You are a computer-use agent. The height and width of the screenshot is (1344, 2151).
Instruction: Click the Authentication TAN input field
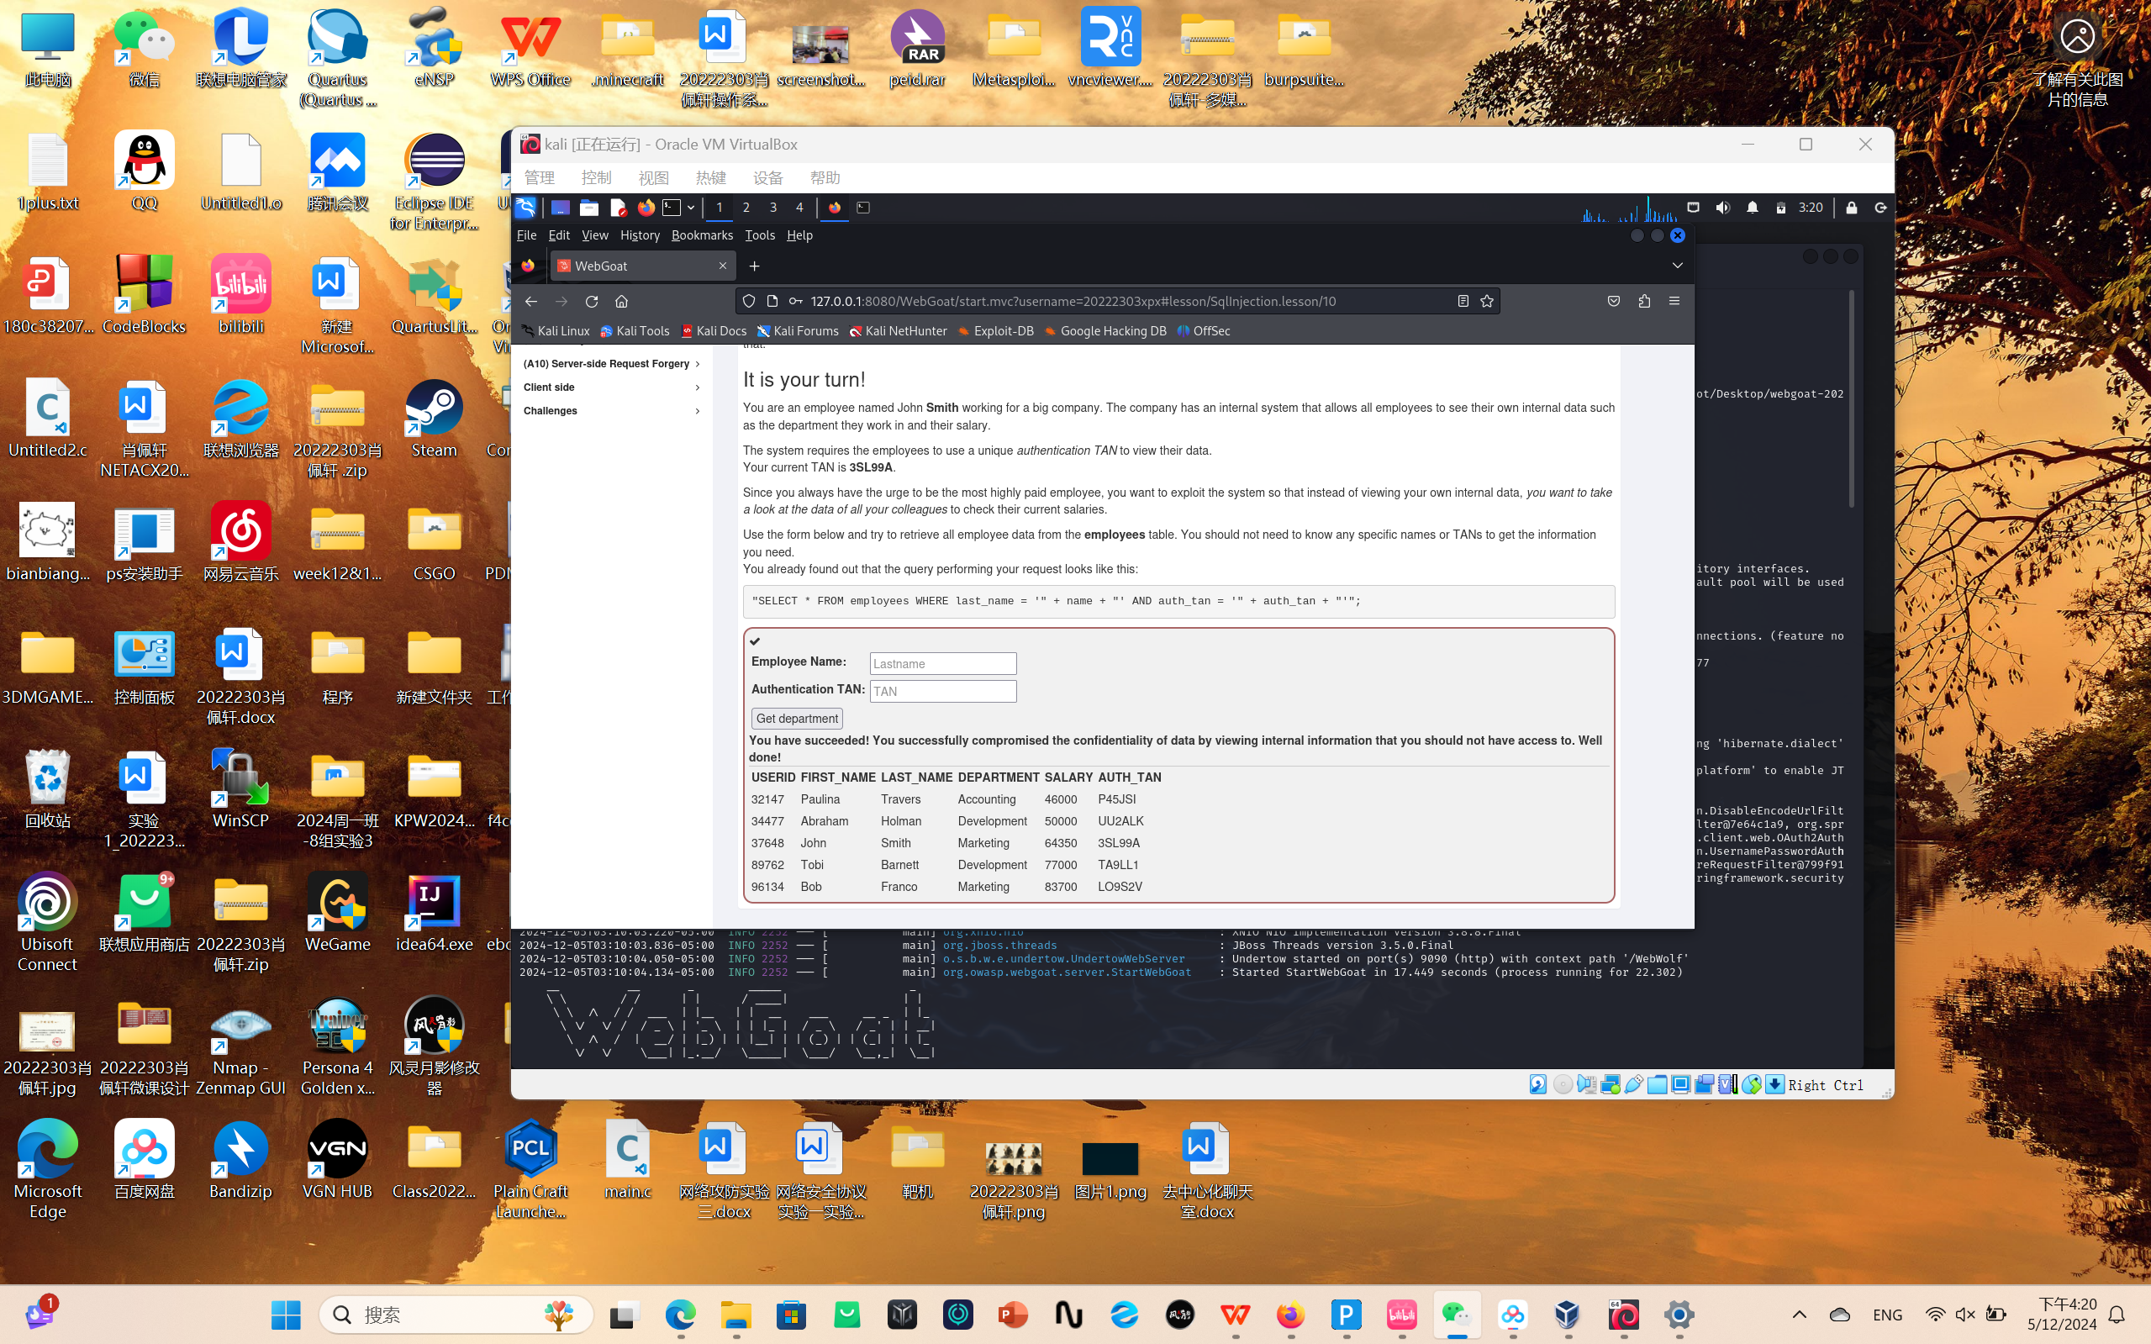pos(942,691)
